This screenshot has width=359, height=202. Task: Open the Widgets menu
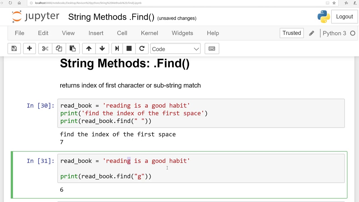(x=182, y=33)
